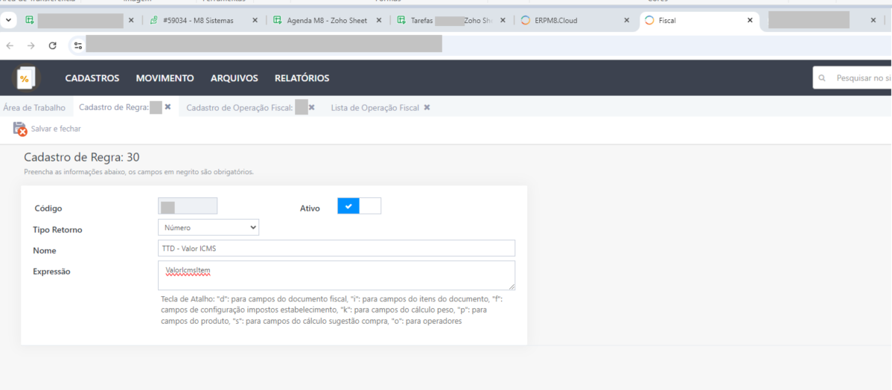Image resolution: width=892 pixels, height=390 pixels.
Task: Click the Código field
Action: pyautogui.click(x=187, y=206)
